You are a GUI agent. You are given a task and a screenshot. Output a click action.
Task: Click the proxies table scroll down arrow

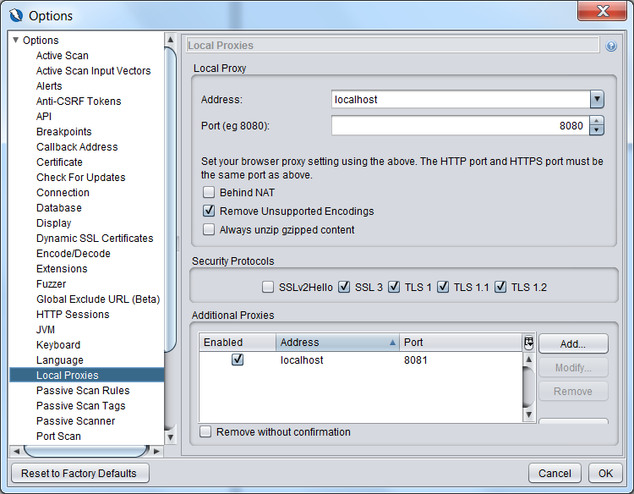528,414
